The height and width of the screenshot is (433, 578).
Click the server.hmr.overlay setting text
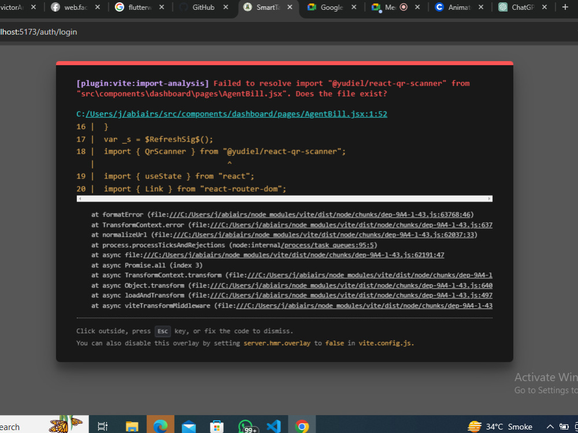tap(277, 343)
